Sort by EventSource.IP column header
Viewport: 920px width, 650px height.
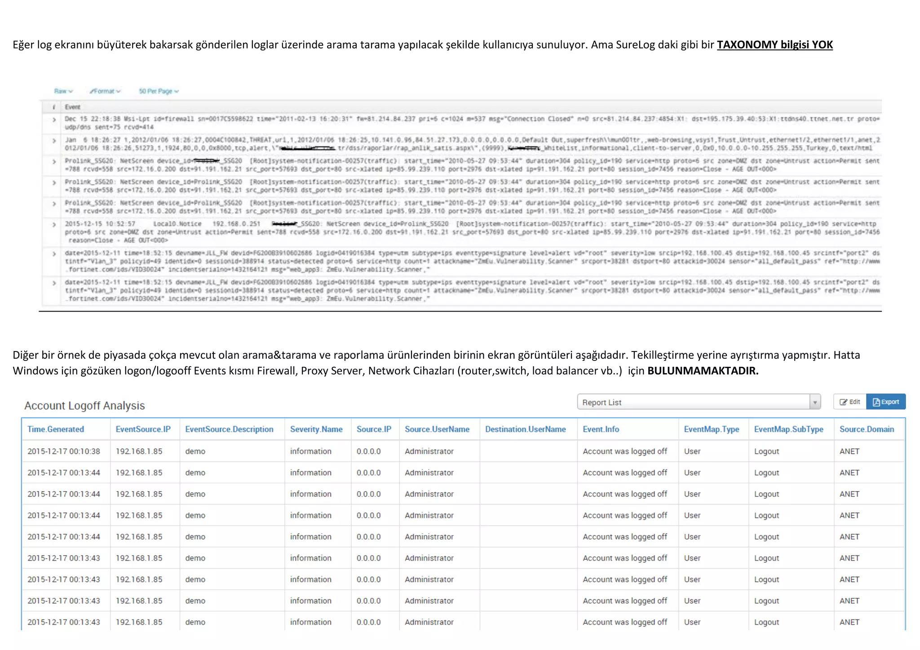coord(143,429)
